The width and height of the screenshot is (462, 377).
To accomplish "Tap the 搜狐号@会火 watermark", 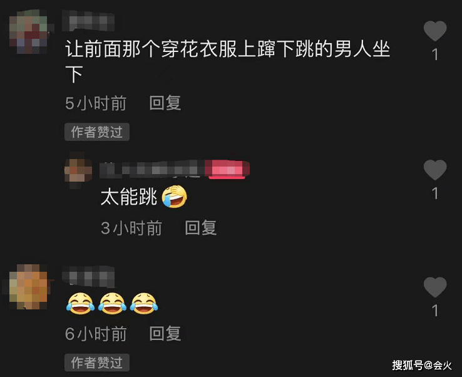I will pyautogui.click(x=422, y=365).
